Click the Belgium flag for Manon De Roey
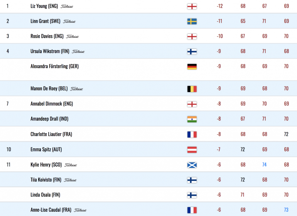This screenshot has height=216, width=297. (192, 89)
